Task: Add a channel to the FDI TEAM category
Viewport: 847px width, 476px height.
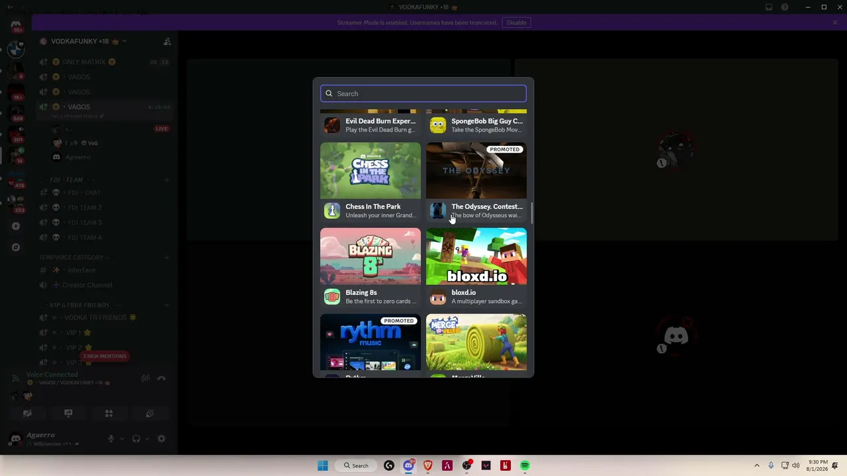Action: (x=167, y=180)
